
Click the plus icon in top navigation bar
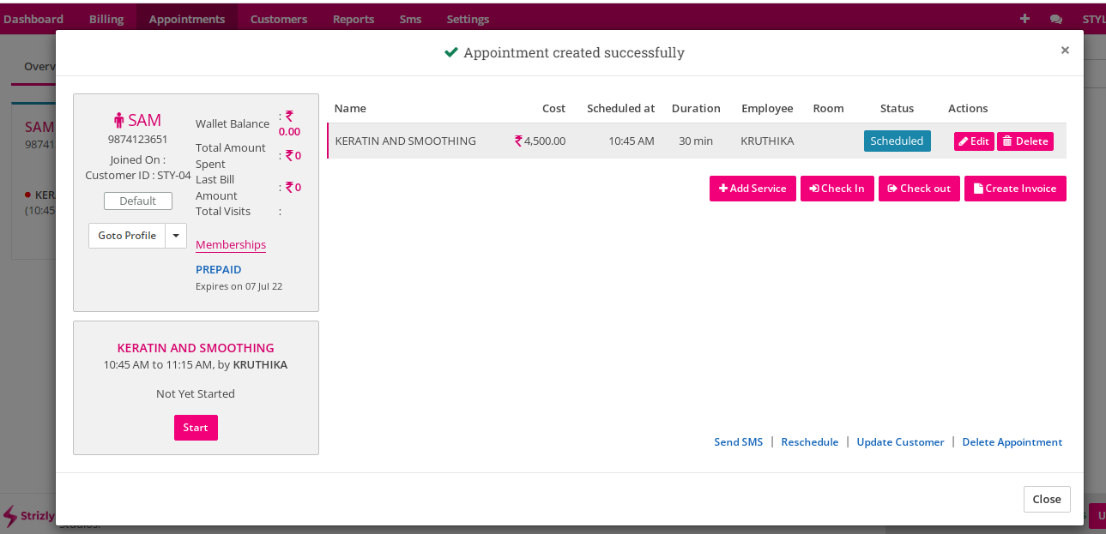pos(1024,18)
